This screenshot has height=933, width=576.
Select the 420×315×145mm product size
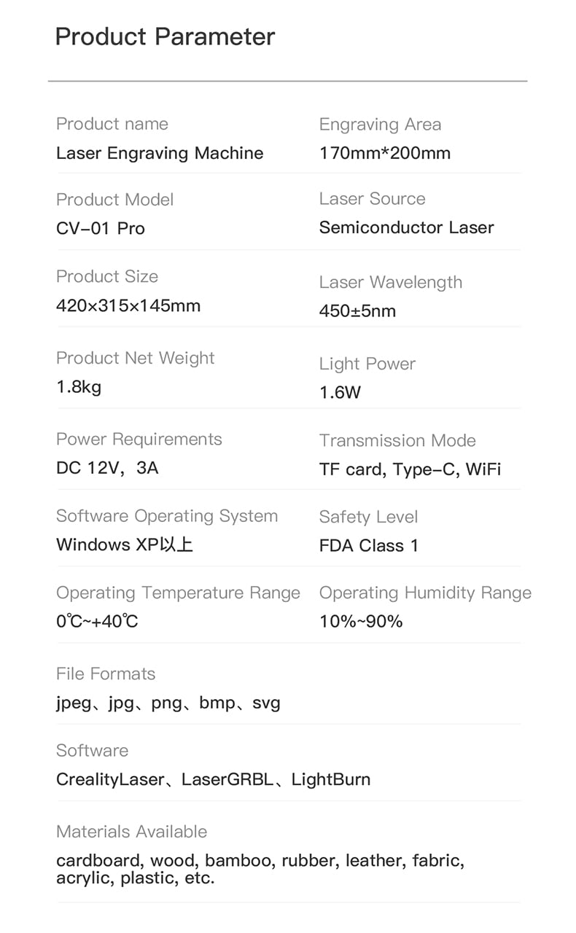tap(128, 305)
